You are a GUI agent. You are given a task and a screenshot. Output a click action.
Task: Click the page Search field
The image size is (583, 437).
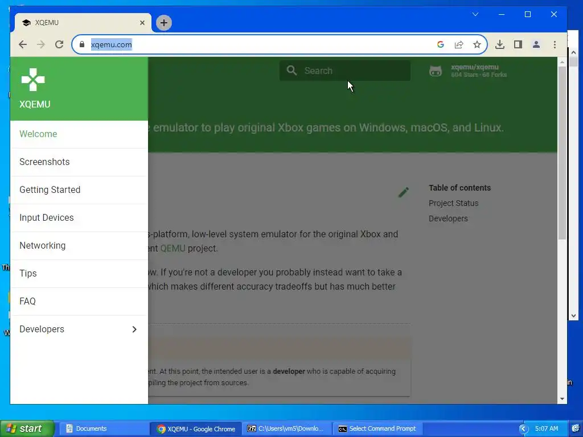pos(344,71)
